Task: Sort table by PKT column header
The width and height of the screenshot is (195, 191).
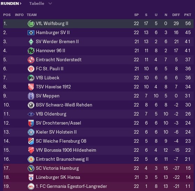Action: 188,15
